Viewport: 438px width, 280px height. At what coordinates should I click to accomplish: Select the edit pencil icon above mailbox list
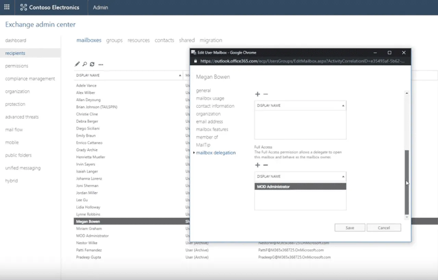coord(77,64)
